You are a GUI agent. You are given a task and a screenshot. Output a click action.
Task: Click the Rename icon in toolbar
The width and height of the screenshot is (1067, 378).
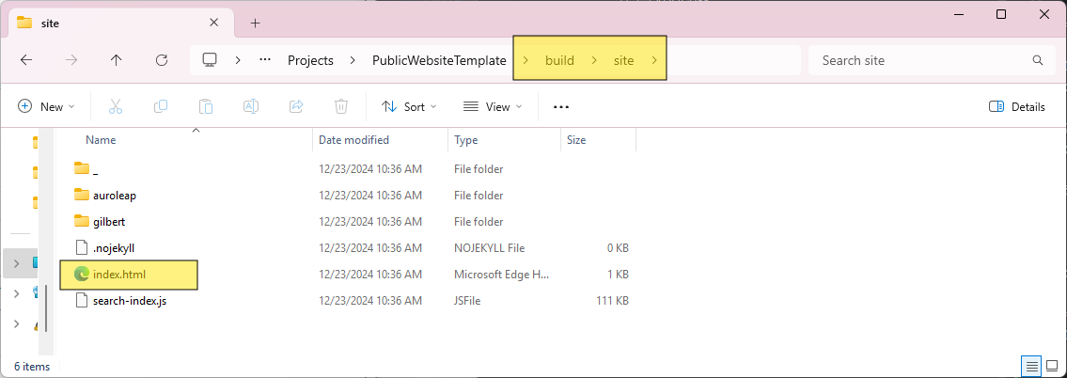[x=251, y=106]
